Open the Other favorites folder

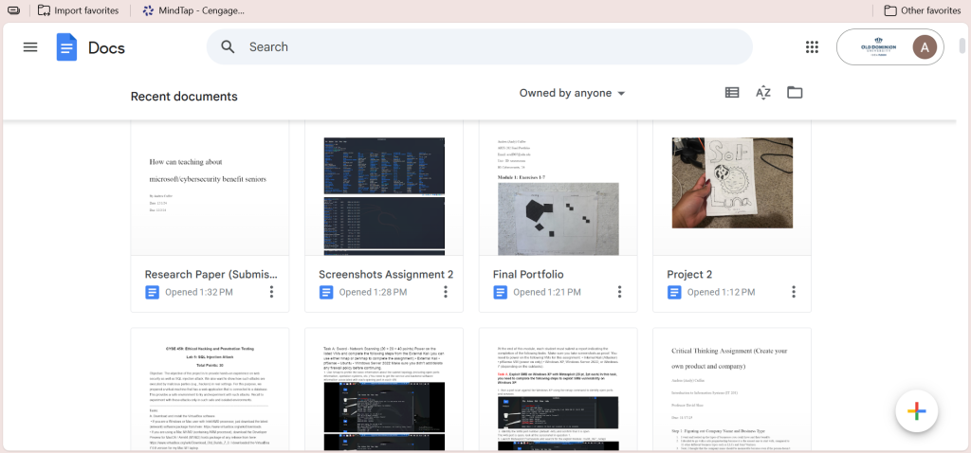coord(922,10)
